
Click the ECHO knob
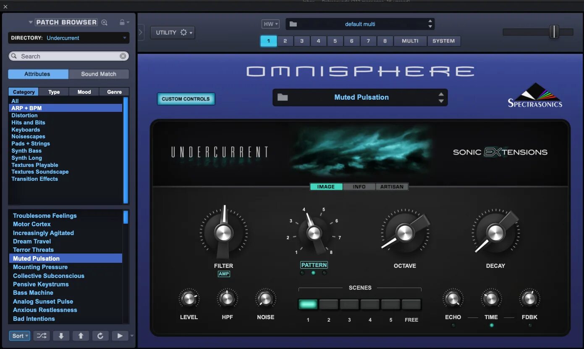(453, 299)
